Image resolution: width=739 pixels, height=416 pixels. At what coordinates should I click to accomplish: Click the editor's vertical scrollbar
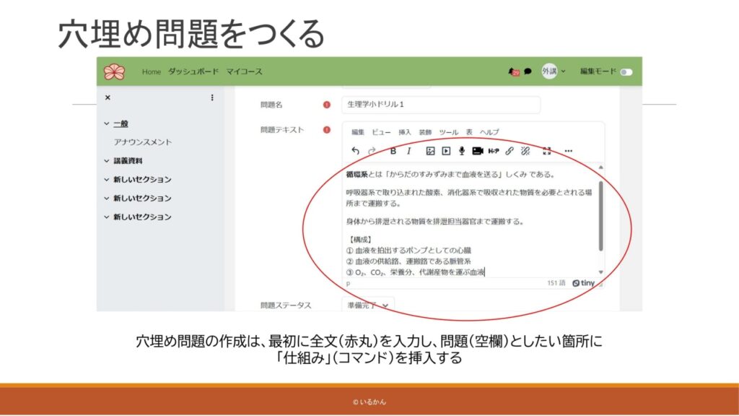click(x=600, y=217)
